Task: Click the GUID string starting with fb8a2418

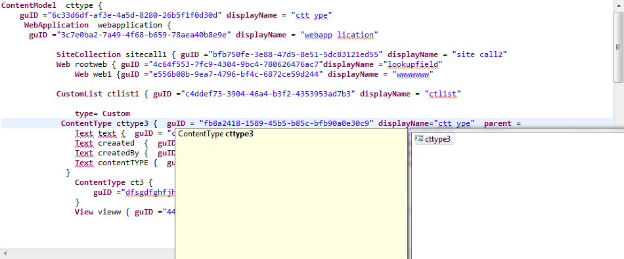Action: [286, 123]
